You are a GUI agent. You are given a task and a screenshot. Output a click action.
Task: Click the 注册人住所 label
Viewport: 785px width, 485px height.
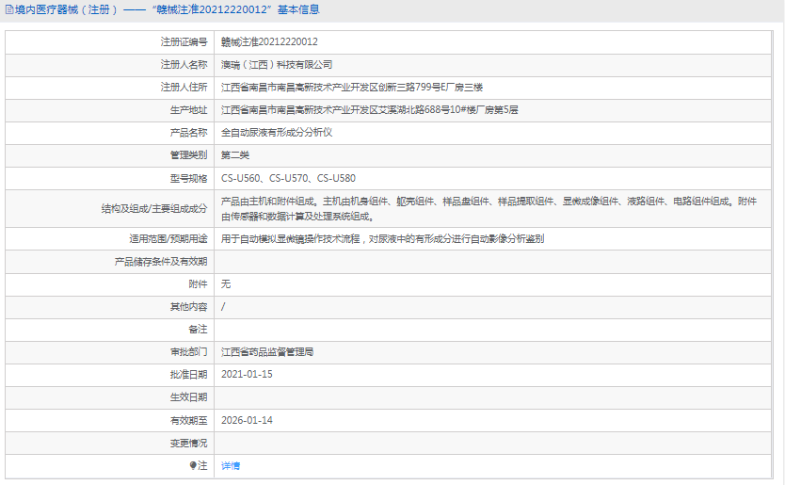coord(184,88)
